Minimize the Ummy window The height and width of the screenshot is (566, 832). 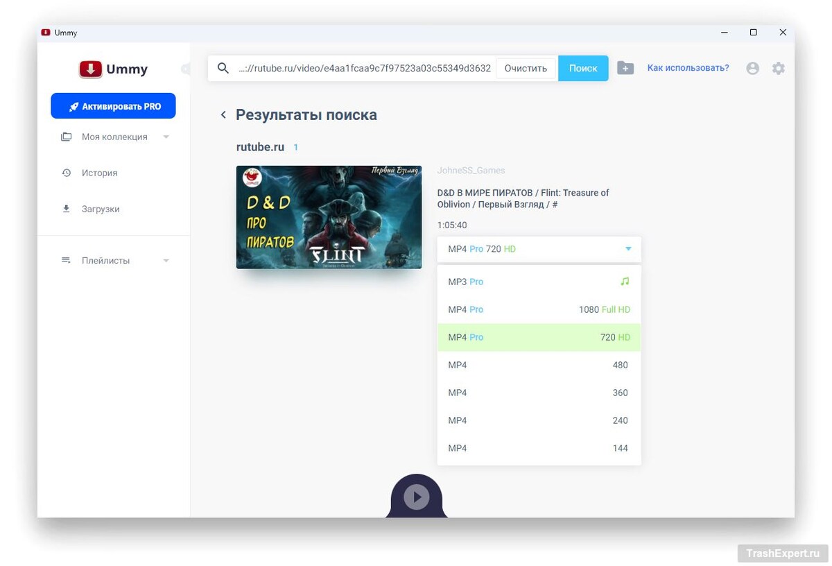pos(724,33)
